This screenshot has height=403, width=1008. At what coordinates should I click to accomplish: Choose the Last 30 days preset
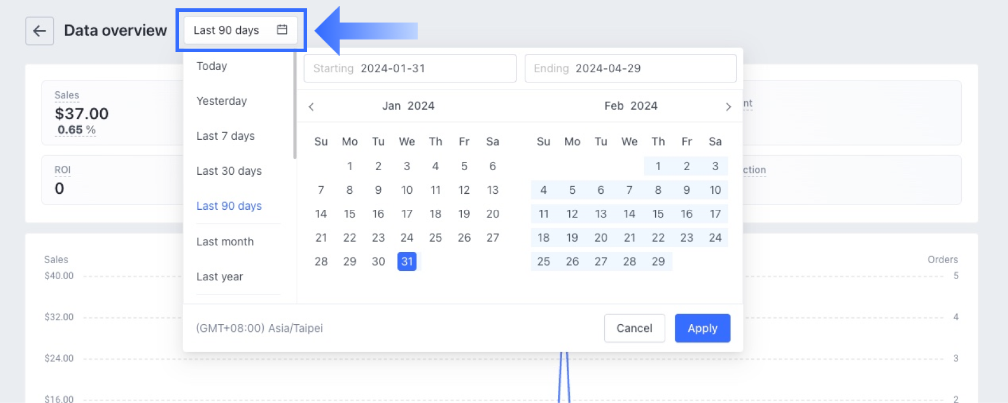click(229, 171)
